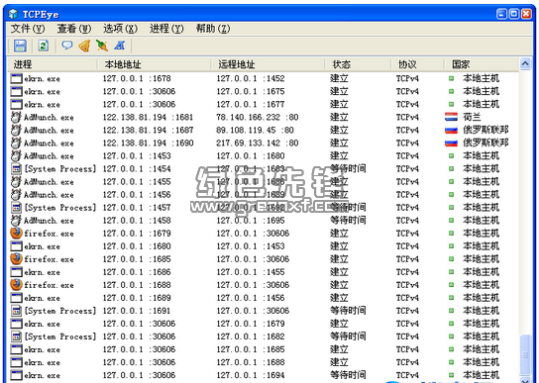Viewport: 539px width, 383px height.
Task: Sort by the 本地地址 column header
Action: tap(154, 64)
